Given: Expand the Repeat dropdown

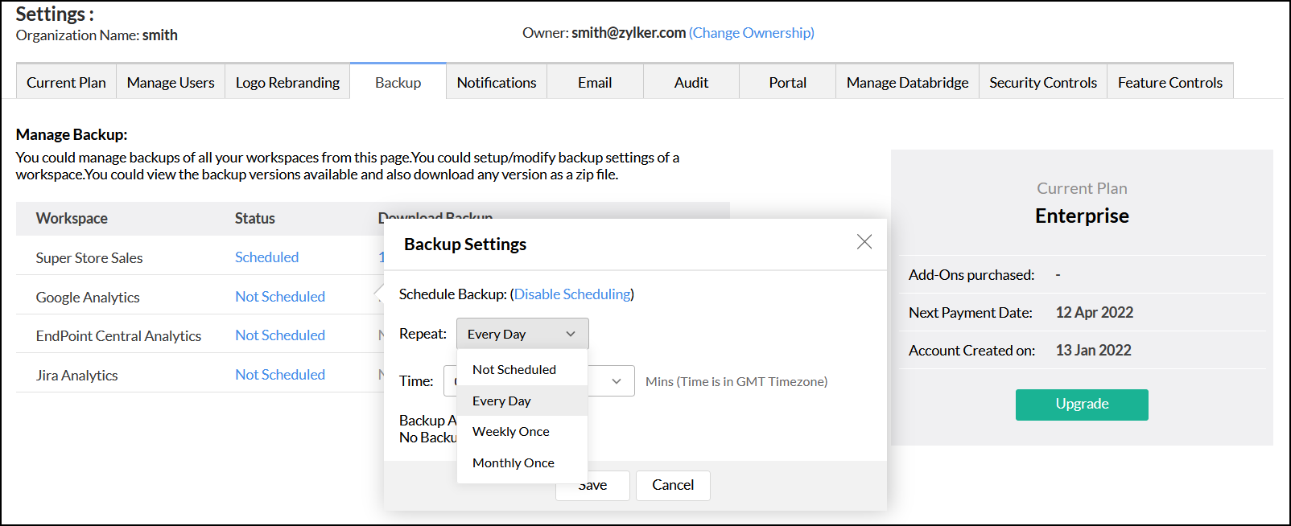Looking at the screenshot, I should tap(522, 334).
